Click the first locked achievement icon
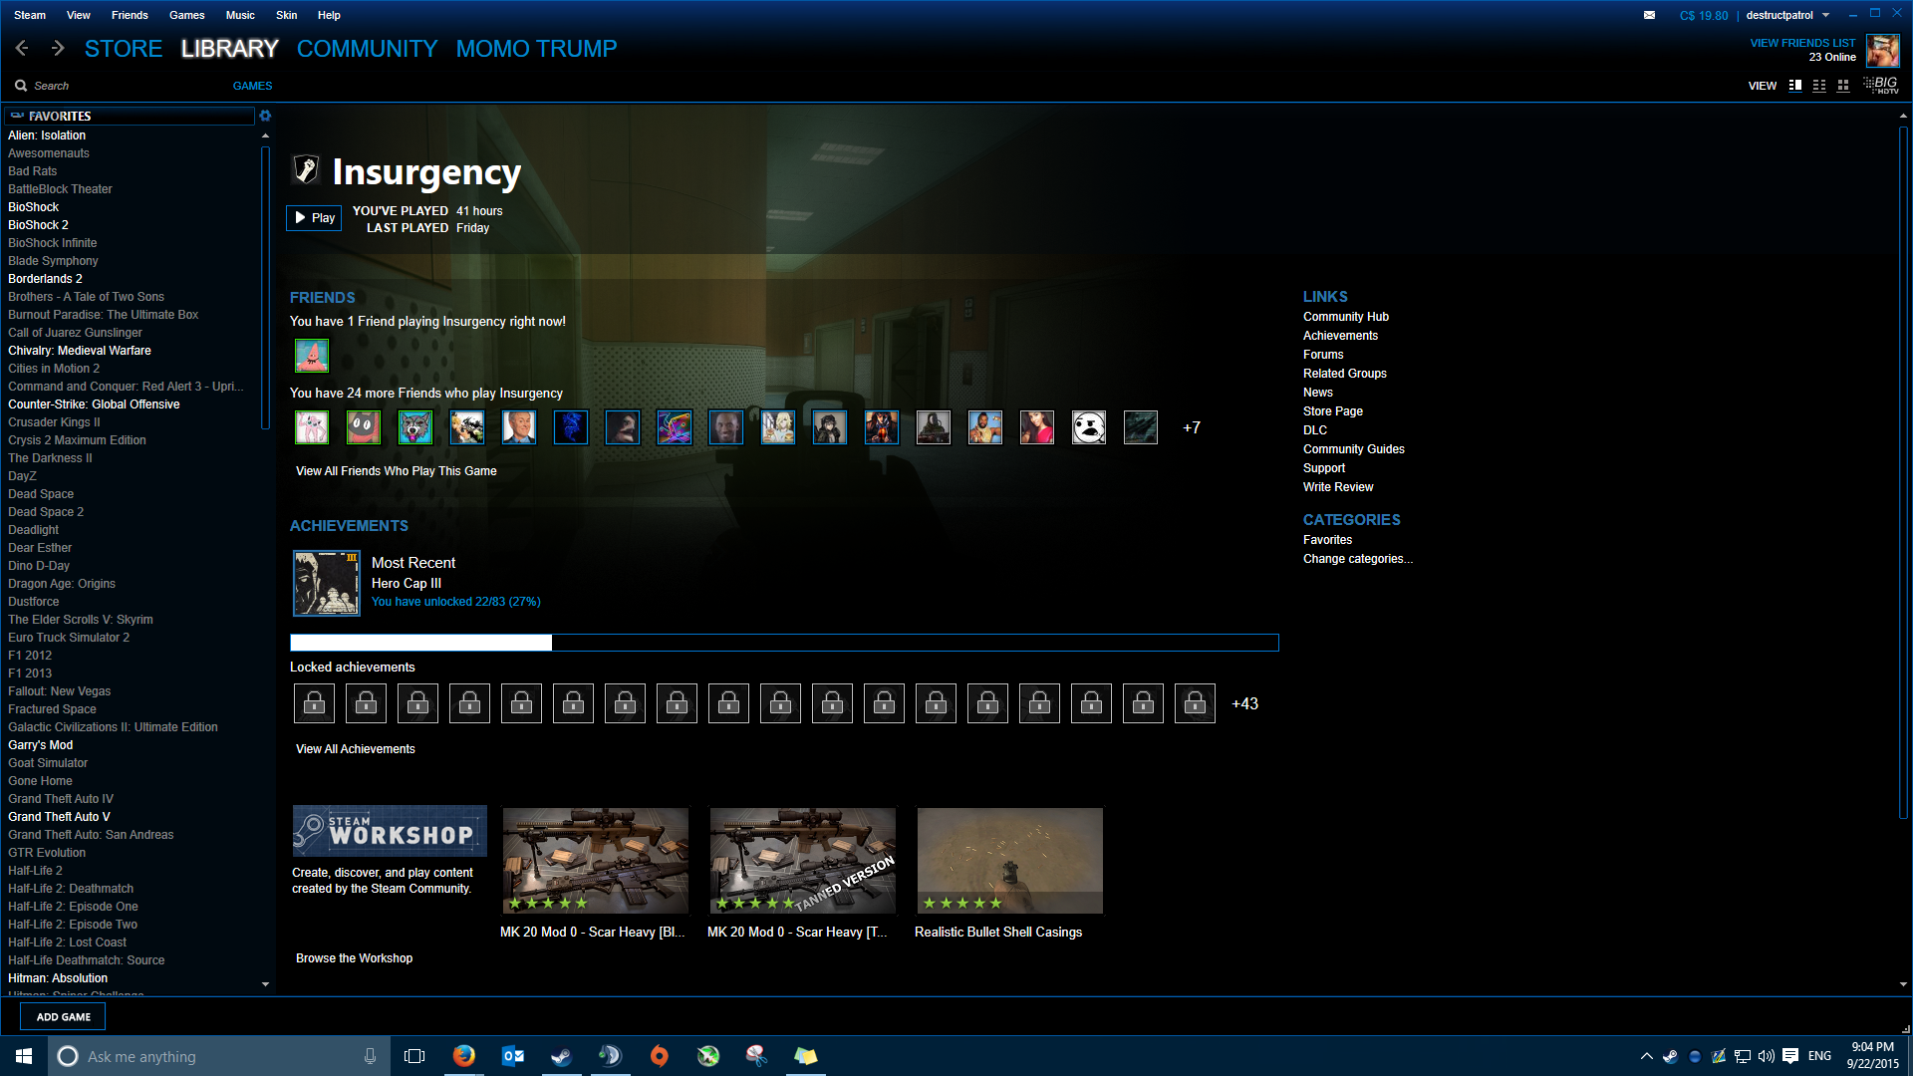The image size is (1913, 1076). pyautogui.click(x=314, y=703)
